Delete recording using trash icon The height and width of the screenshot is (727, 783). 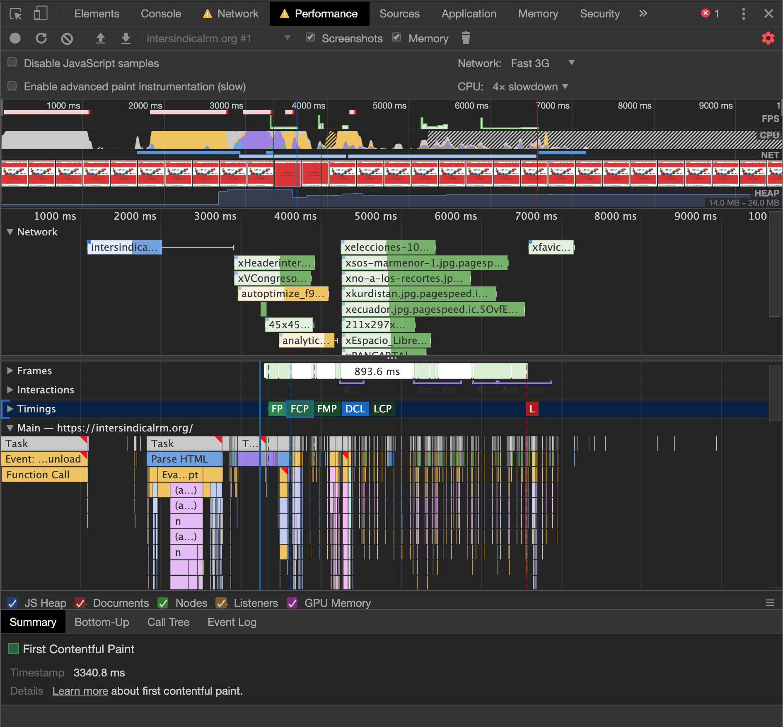click(x=466, y=38)
